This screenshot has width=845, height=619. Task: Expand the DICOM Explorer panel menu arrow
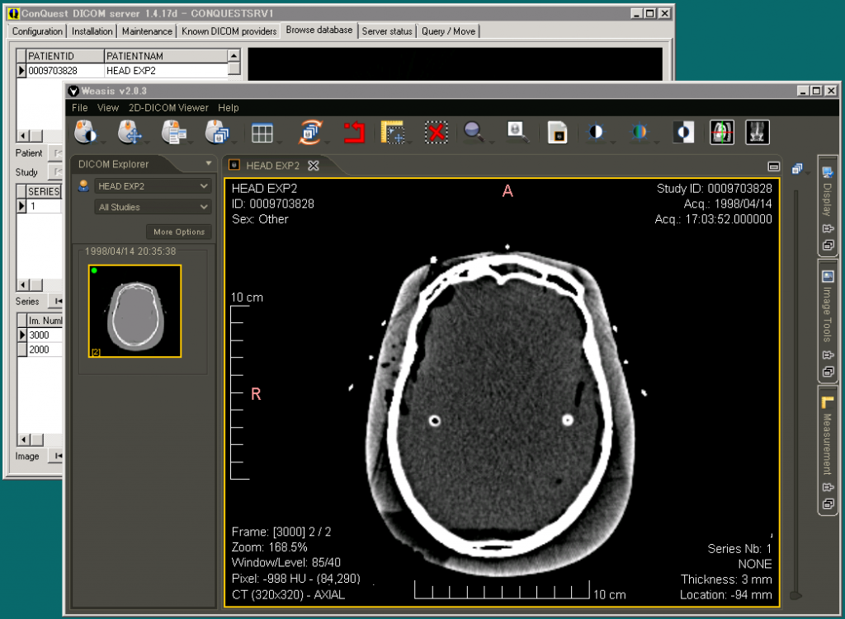209,164
